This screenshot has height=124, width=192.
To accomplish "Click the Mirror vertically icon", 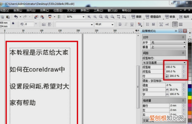I will [50, 24].
